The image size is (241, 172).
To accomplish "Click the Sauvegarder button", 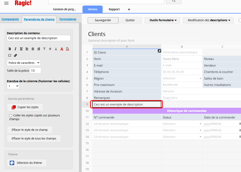I will click(103, 20).
